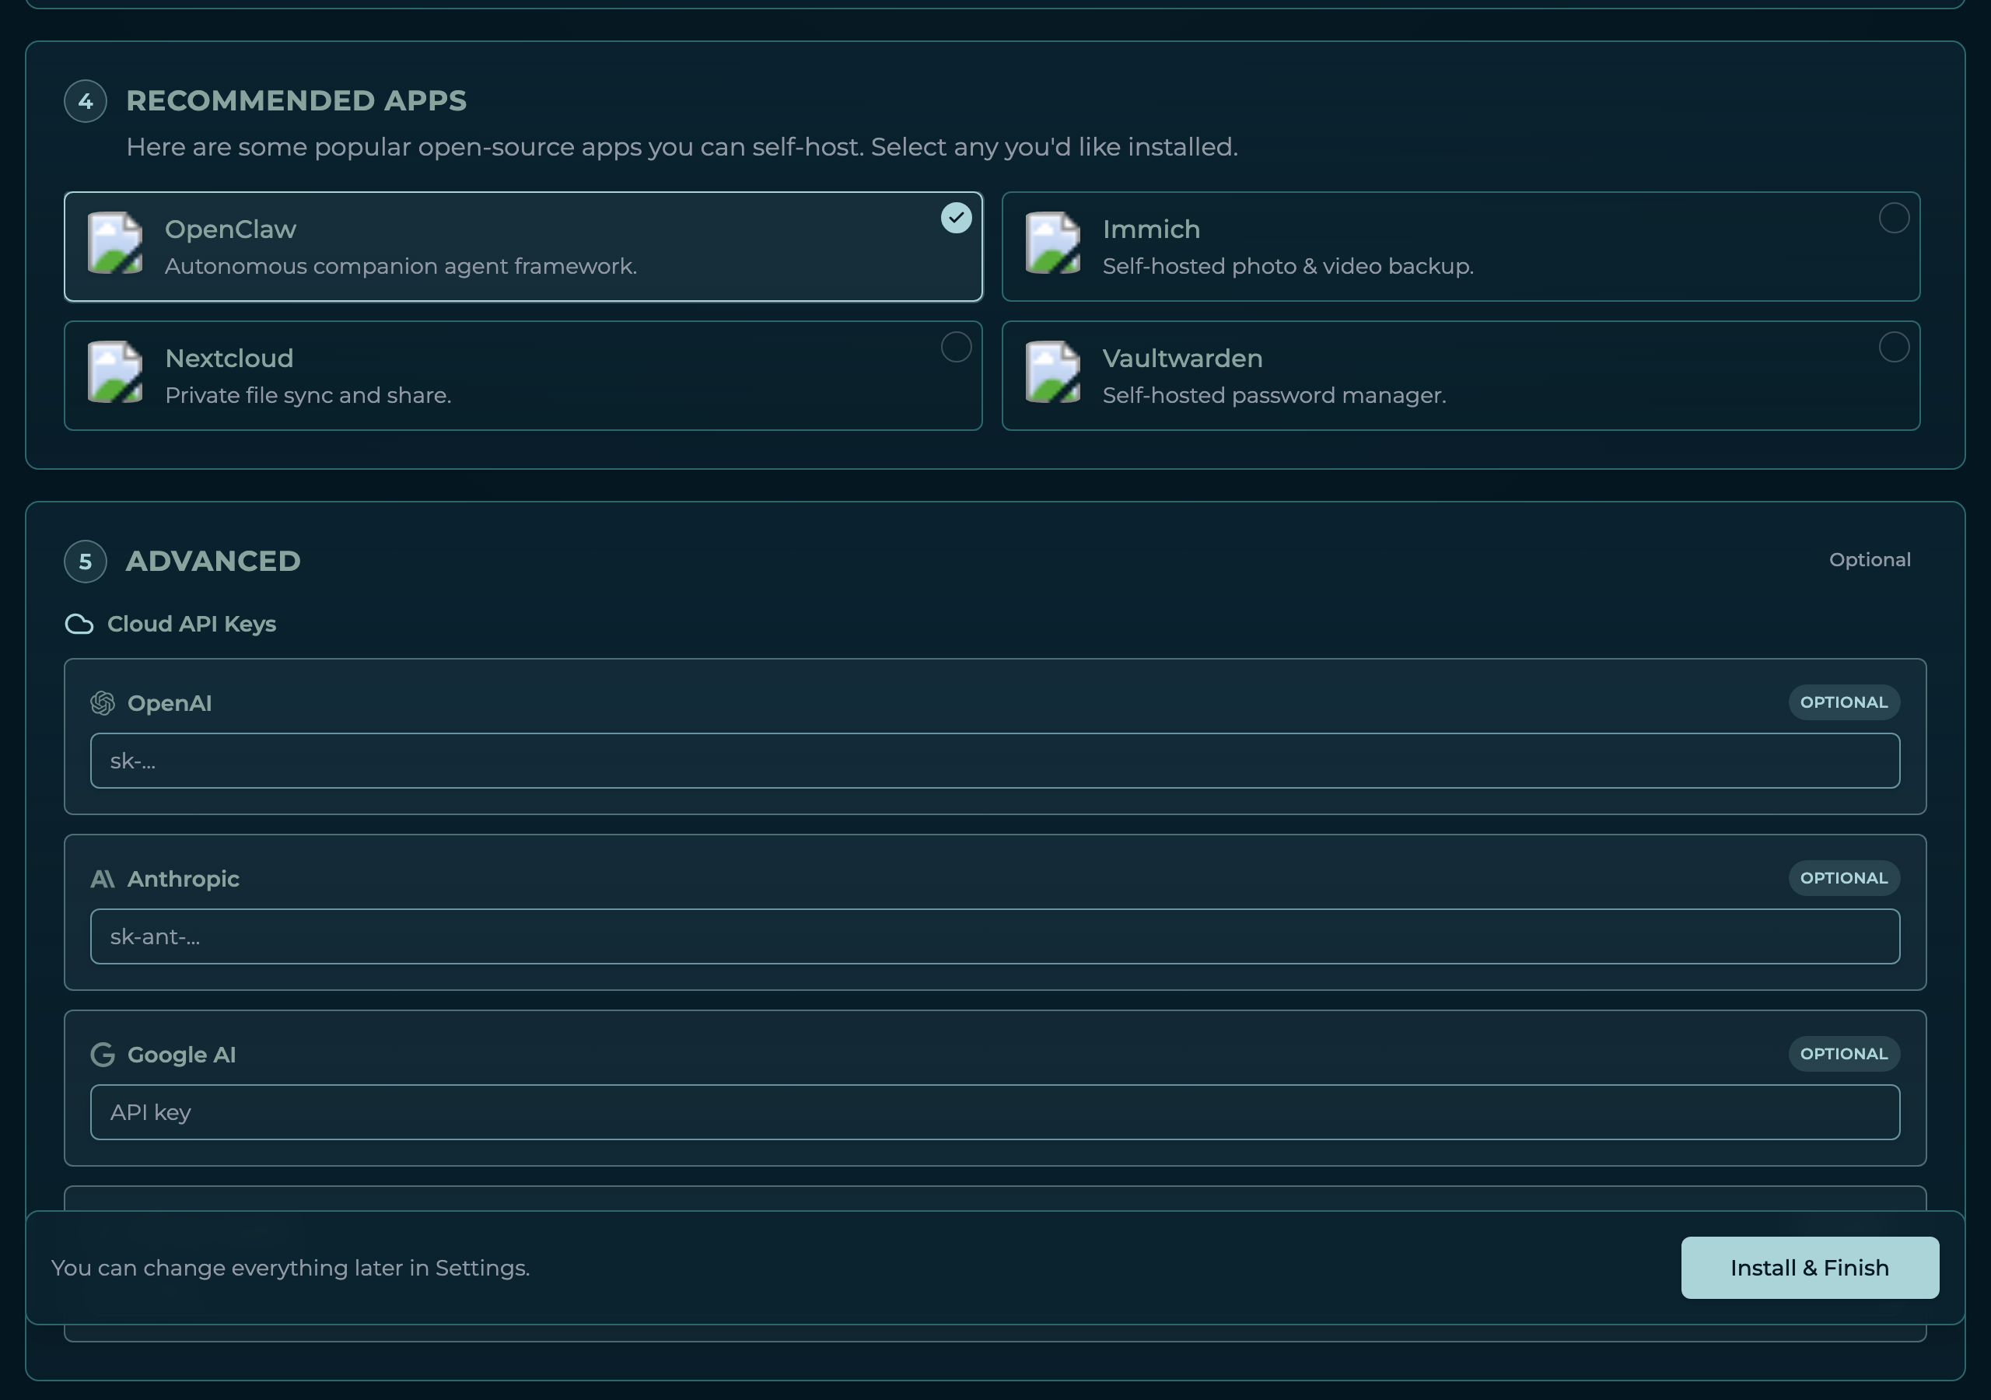Click the 'Nextcloud' app title text
Image resolution: width=1991 pixels, height=1400 pixels.
tap(229, 359)
